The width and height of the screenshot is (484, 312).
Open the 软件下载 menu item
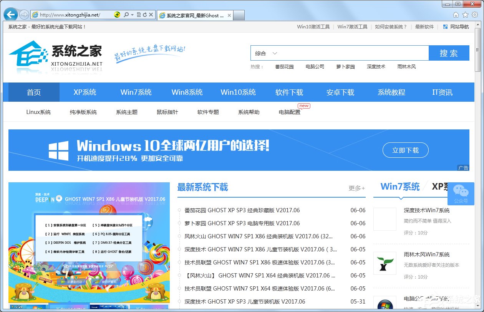click(289, 92)
